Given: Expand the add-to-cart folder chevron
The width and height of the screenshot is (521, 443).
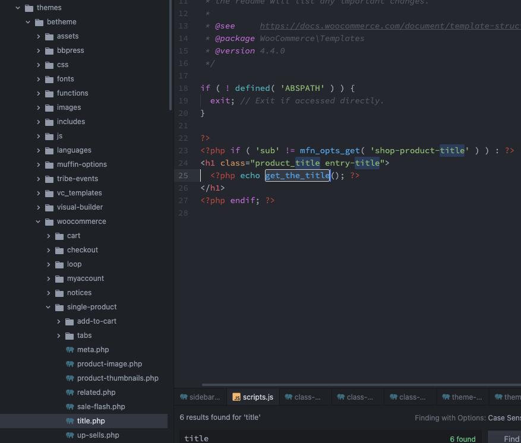Looking at the screenshot, I should pyautogui.click(x=58, y=321).
